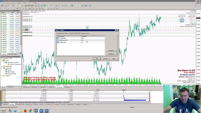Click the Market Watch vertical scrollbar

[x=20, y=32]
